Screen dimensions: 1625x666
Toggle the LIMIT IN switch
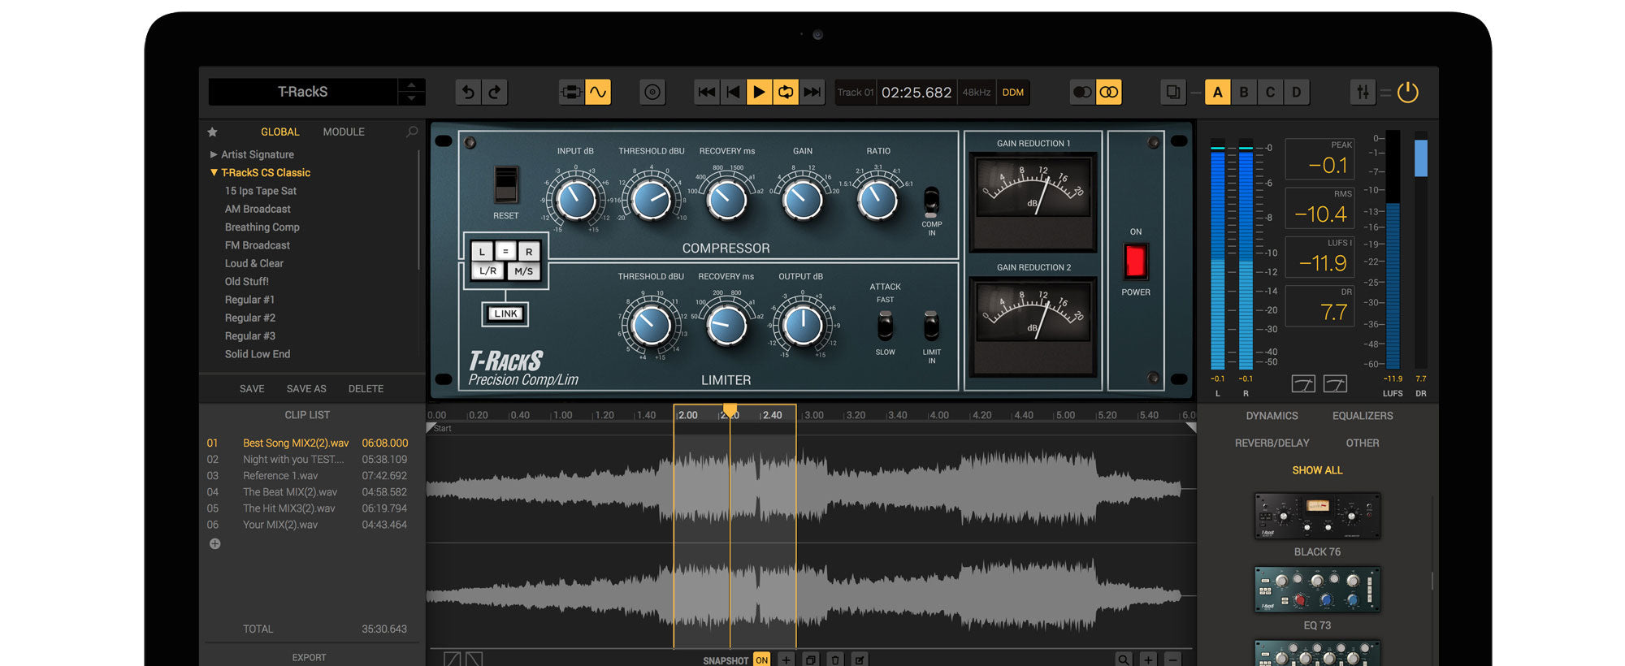tap(932, 327)
